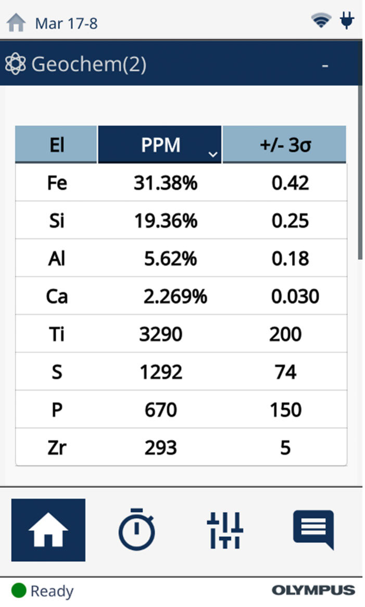365x607 pixels.
Task: Click the green Ready status indicator
Action: click(x=19, y=591)
